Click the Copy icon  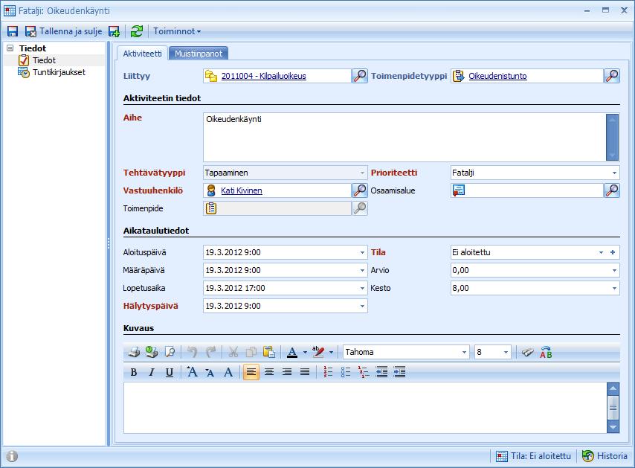tap(251, 352)
